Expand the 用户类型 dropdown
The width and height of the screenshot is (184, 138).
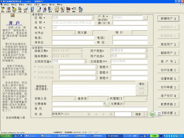pyautogui.click(x=146, y=50)
